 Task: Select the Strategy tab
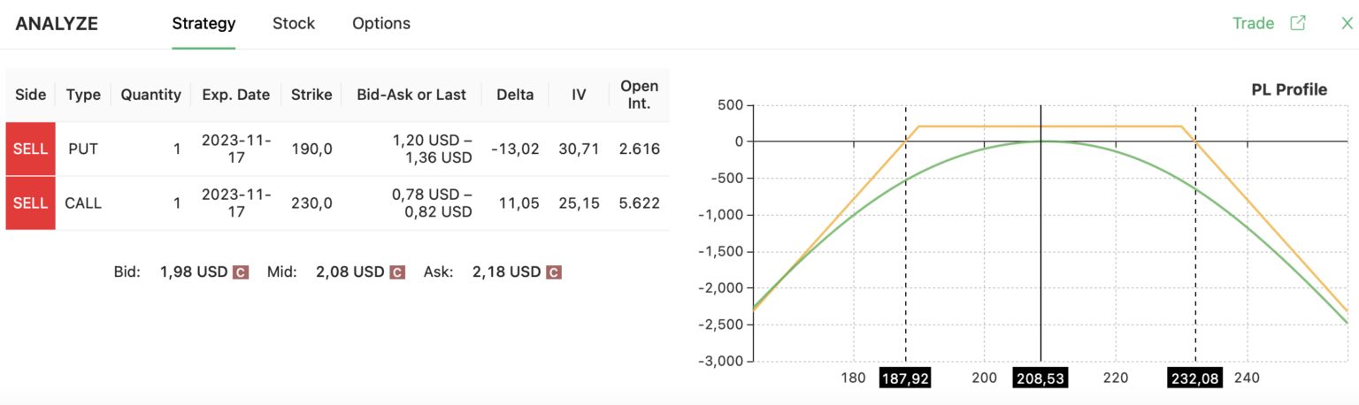pos(203,24)
